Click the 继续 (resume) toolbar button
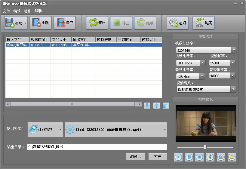This screenshot has height=169, width=246. click(145, 23)
